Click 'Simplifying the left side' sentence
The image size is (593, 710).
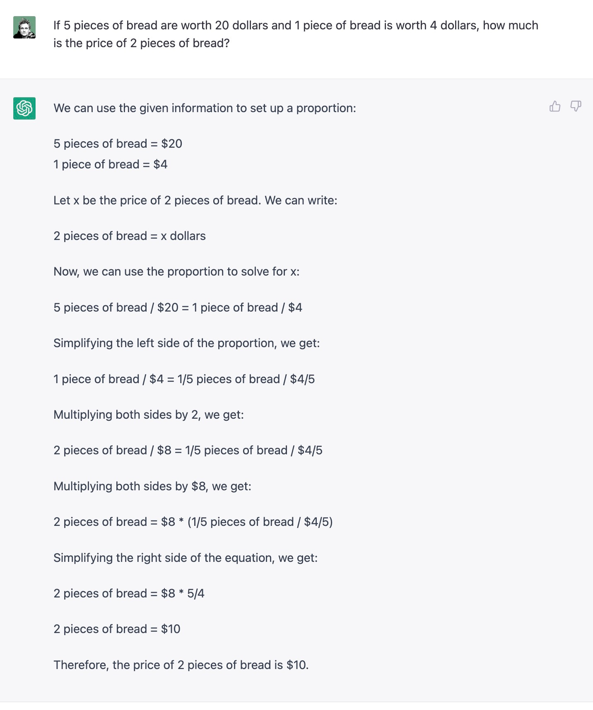(x=187, y=343)
